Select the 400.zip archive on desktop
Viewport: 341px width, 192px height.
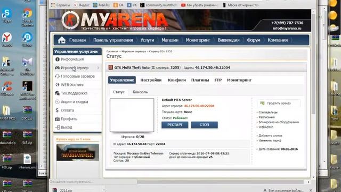(7, 162)
